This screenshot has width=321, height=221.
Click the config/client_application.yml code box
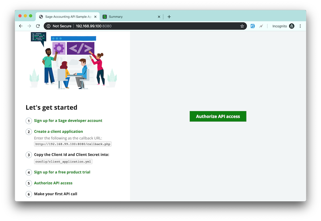point(63,161)
